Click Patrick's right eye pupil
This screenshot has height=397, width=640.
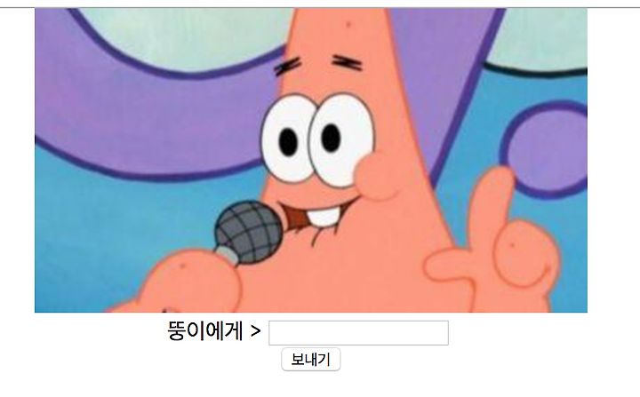click(x=331, y=138)
